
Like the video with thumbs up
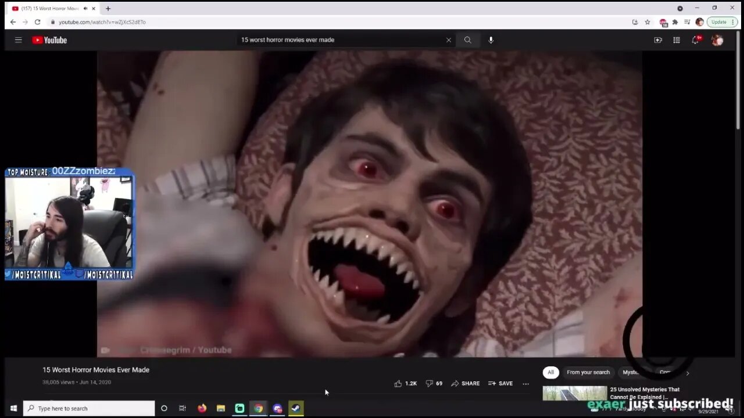point(406,383)
